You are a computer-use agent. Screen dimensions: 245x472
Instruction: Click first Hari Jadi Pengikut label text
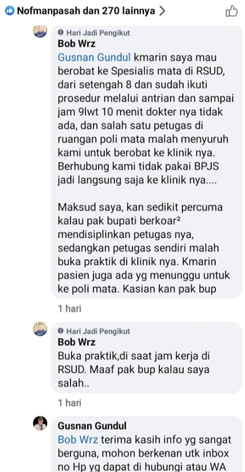pos(98,33)
